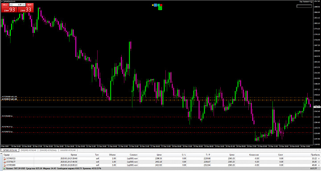Click the buy price 2365.33 tile
The height and width of the screenshot is (171, 321).
pos(25,9)
